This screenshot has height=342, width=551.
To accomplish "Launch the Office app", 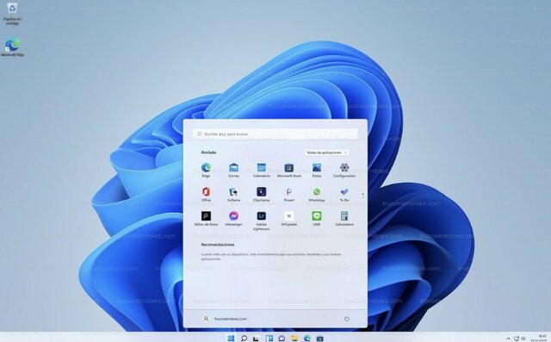I will [206, 195].
